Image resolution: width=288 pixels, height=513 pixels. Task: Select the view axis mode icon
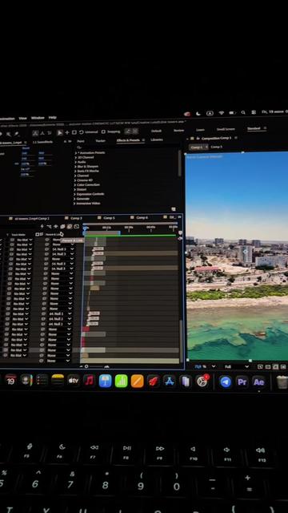[x=50, y=133]
